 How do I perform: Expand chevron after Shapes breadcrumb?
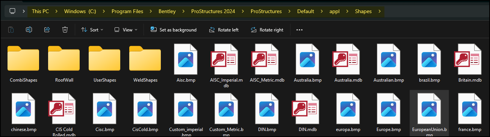tap(380, 11)
